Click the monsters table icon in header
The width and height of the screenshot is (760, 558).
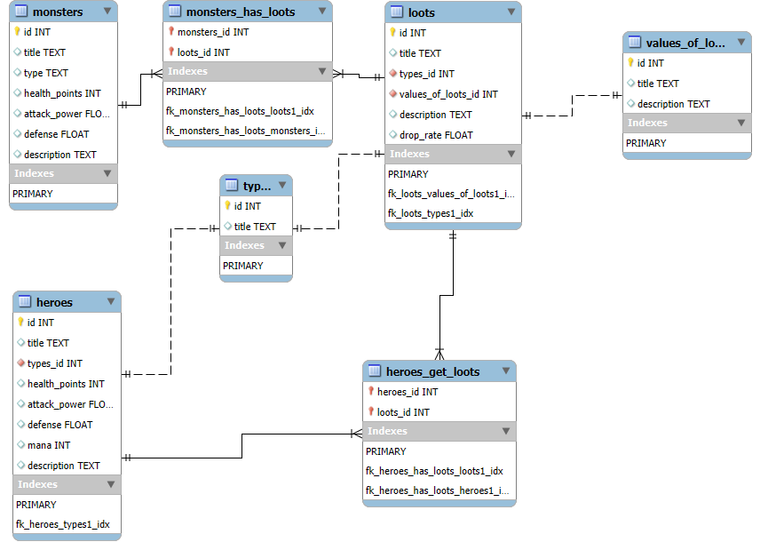pos(20,12)
